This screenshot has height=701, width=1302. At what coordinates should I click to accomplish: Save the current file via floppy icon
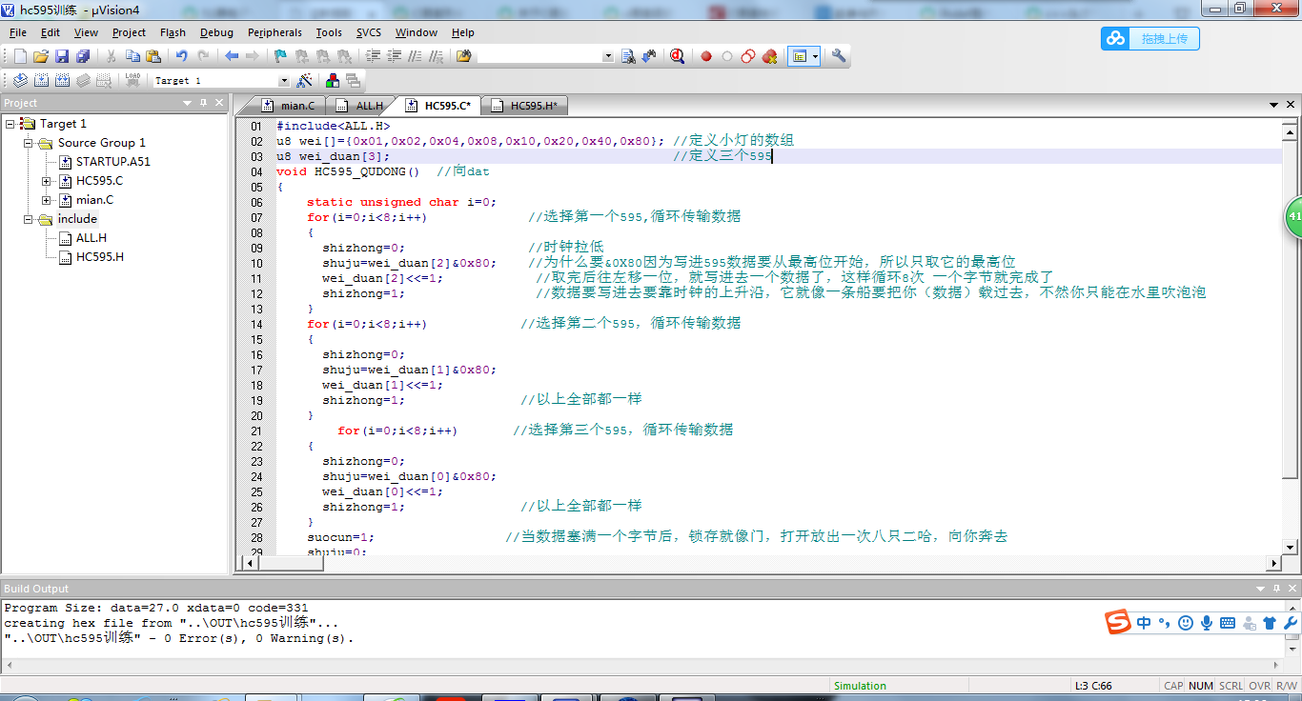point(62,56)
